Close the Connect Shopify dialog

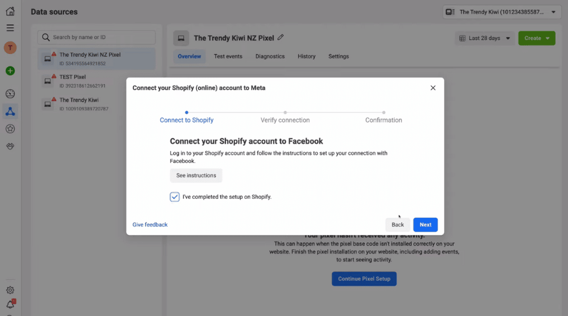433,88
